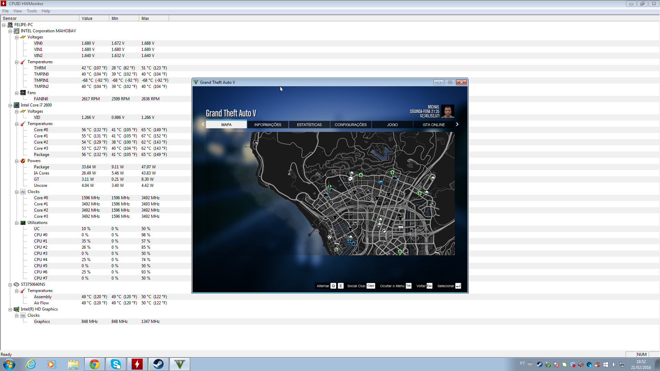Click the PT language indicator

[522, 363]
